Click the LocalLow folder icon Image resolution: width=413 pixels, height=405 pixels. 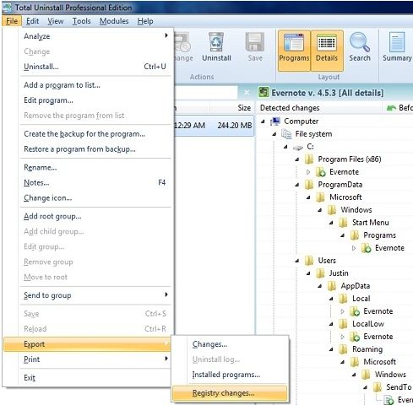343,324
